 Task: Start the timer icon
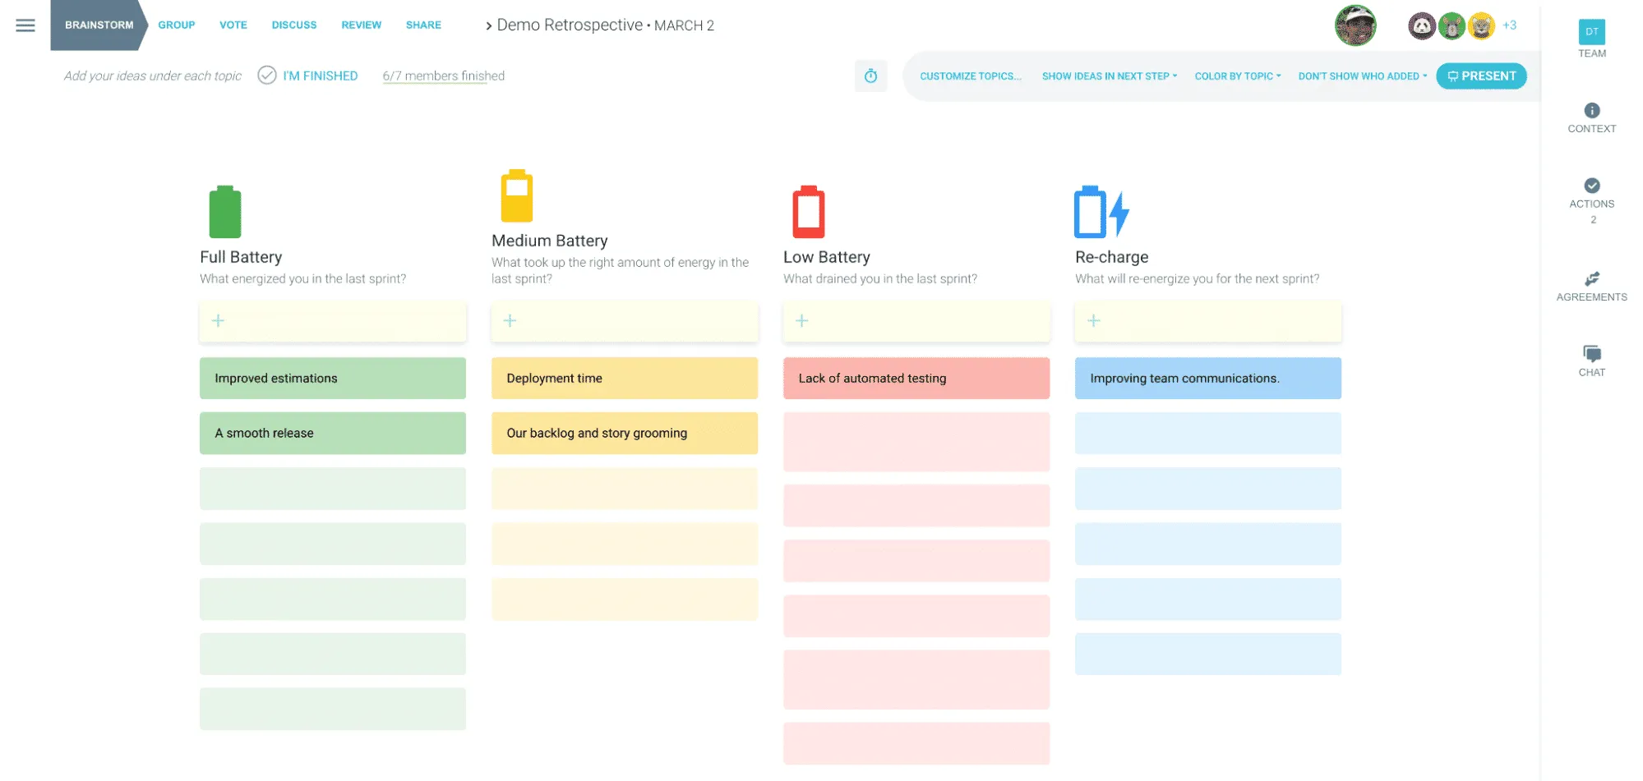point(870,76)
